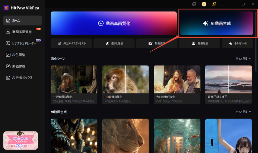Click the AI色調整 sidebar icon
This screenshot has height=153, width=258.
pyautogui.click(x=8, y=55)
